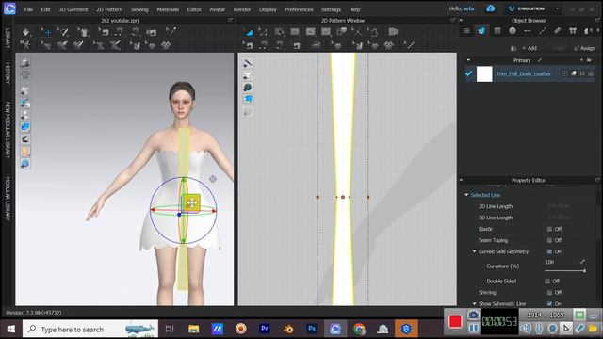Click the top icon in 2D window vertical toolbar
The width and height of the screenshot is (603, 339).
pyautogui.click(x=248, y=63)
